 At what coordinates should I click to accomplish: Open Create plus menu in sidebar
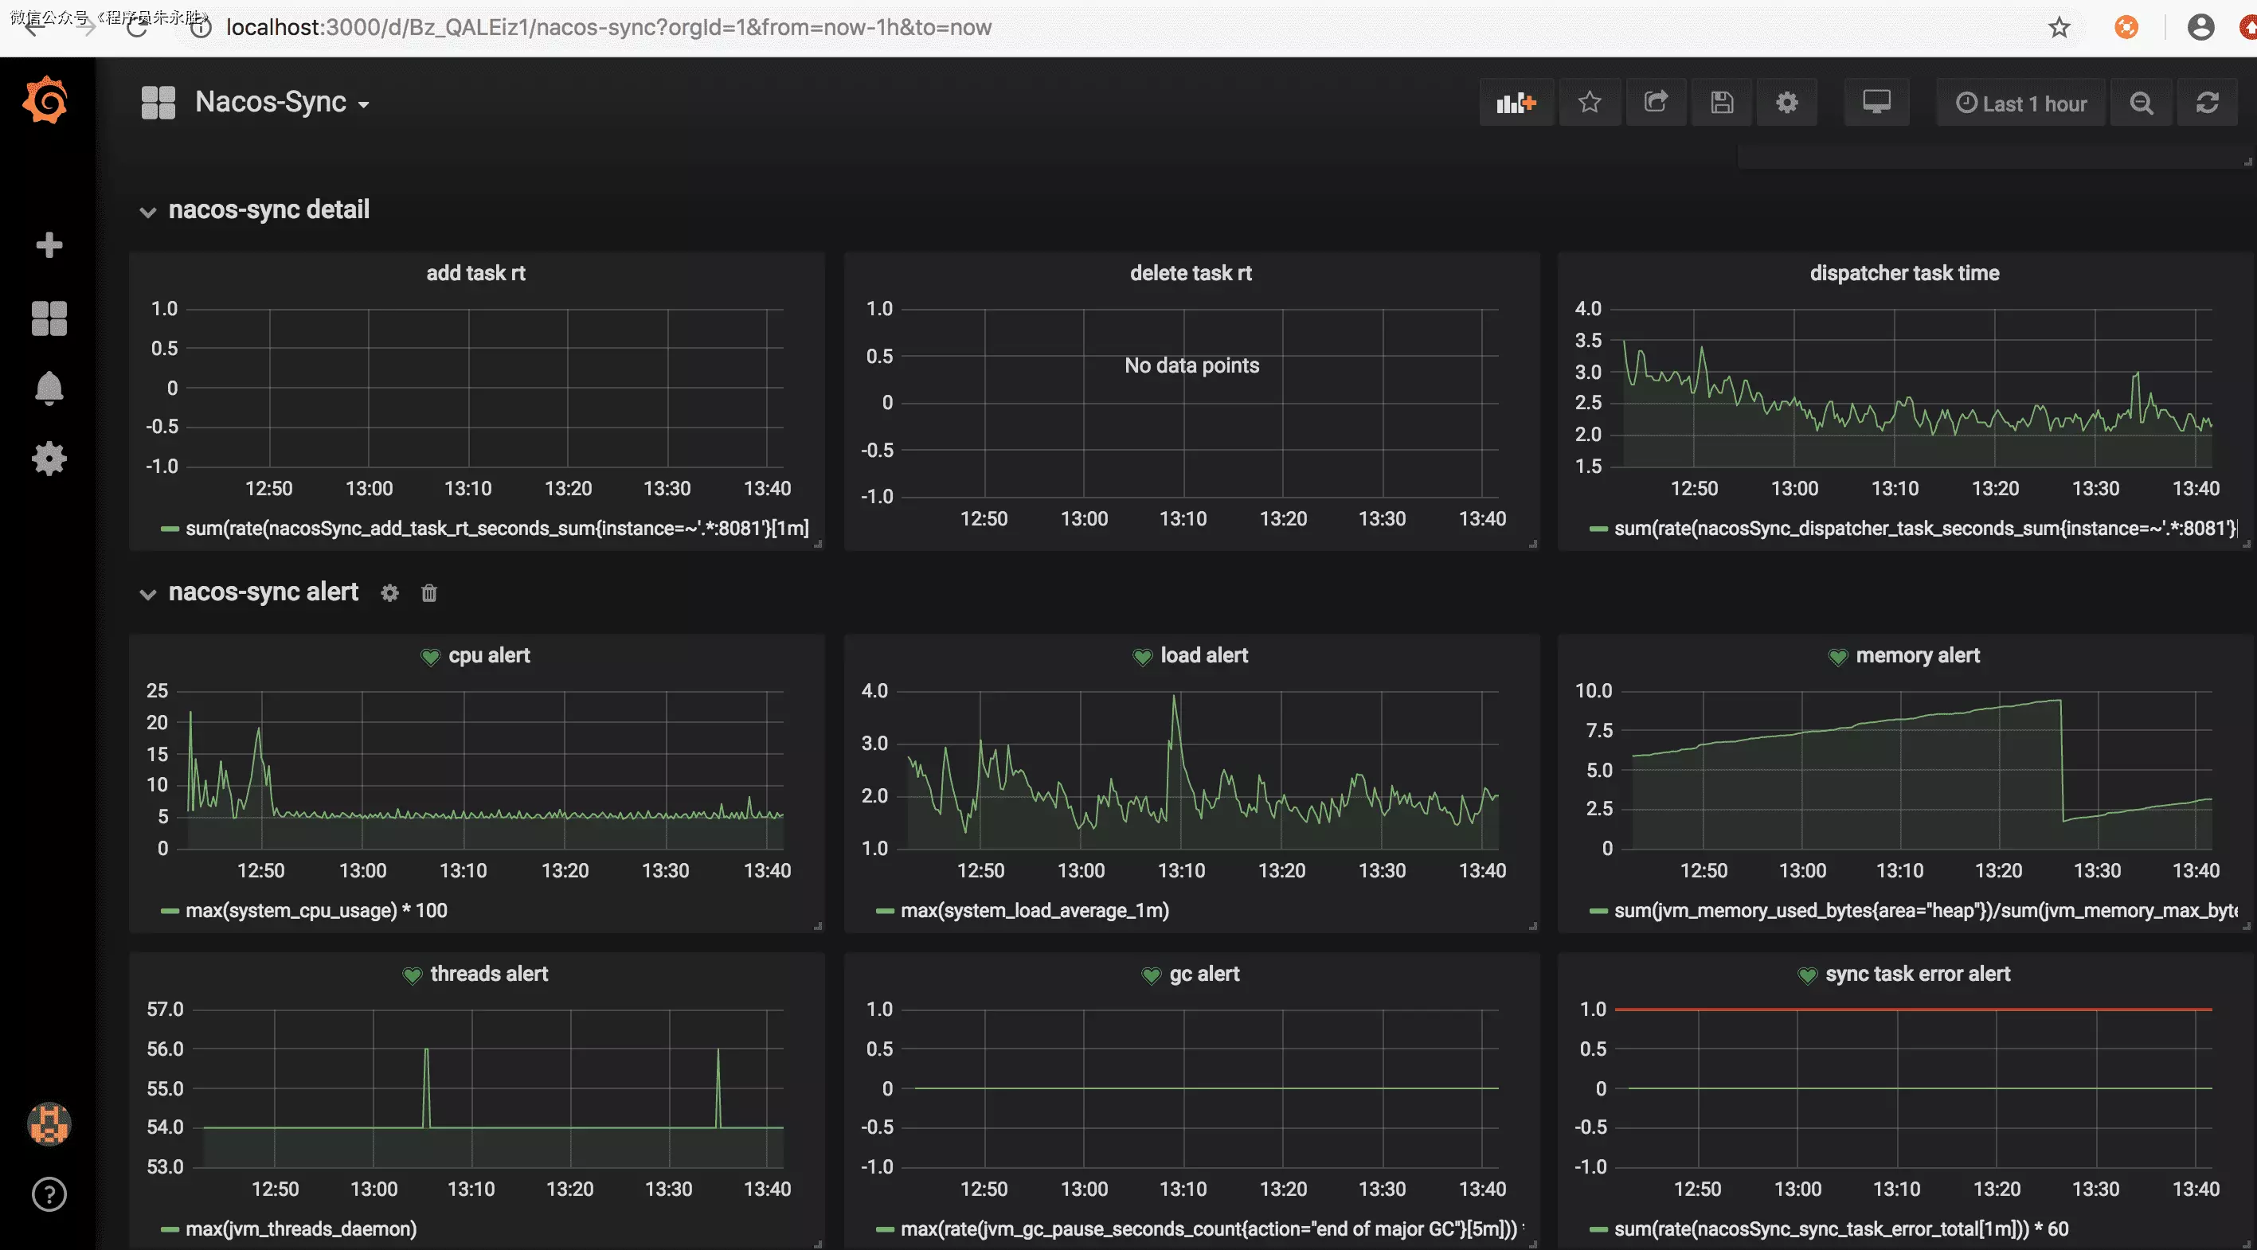tap(49, 245)
